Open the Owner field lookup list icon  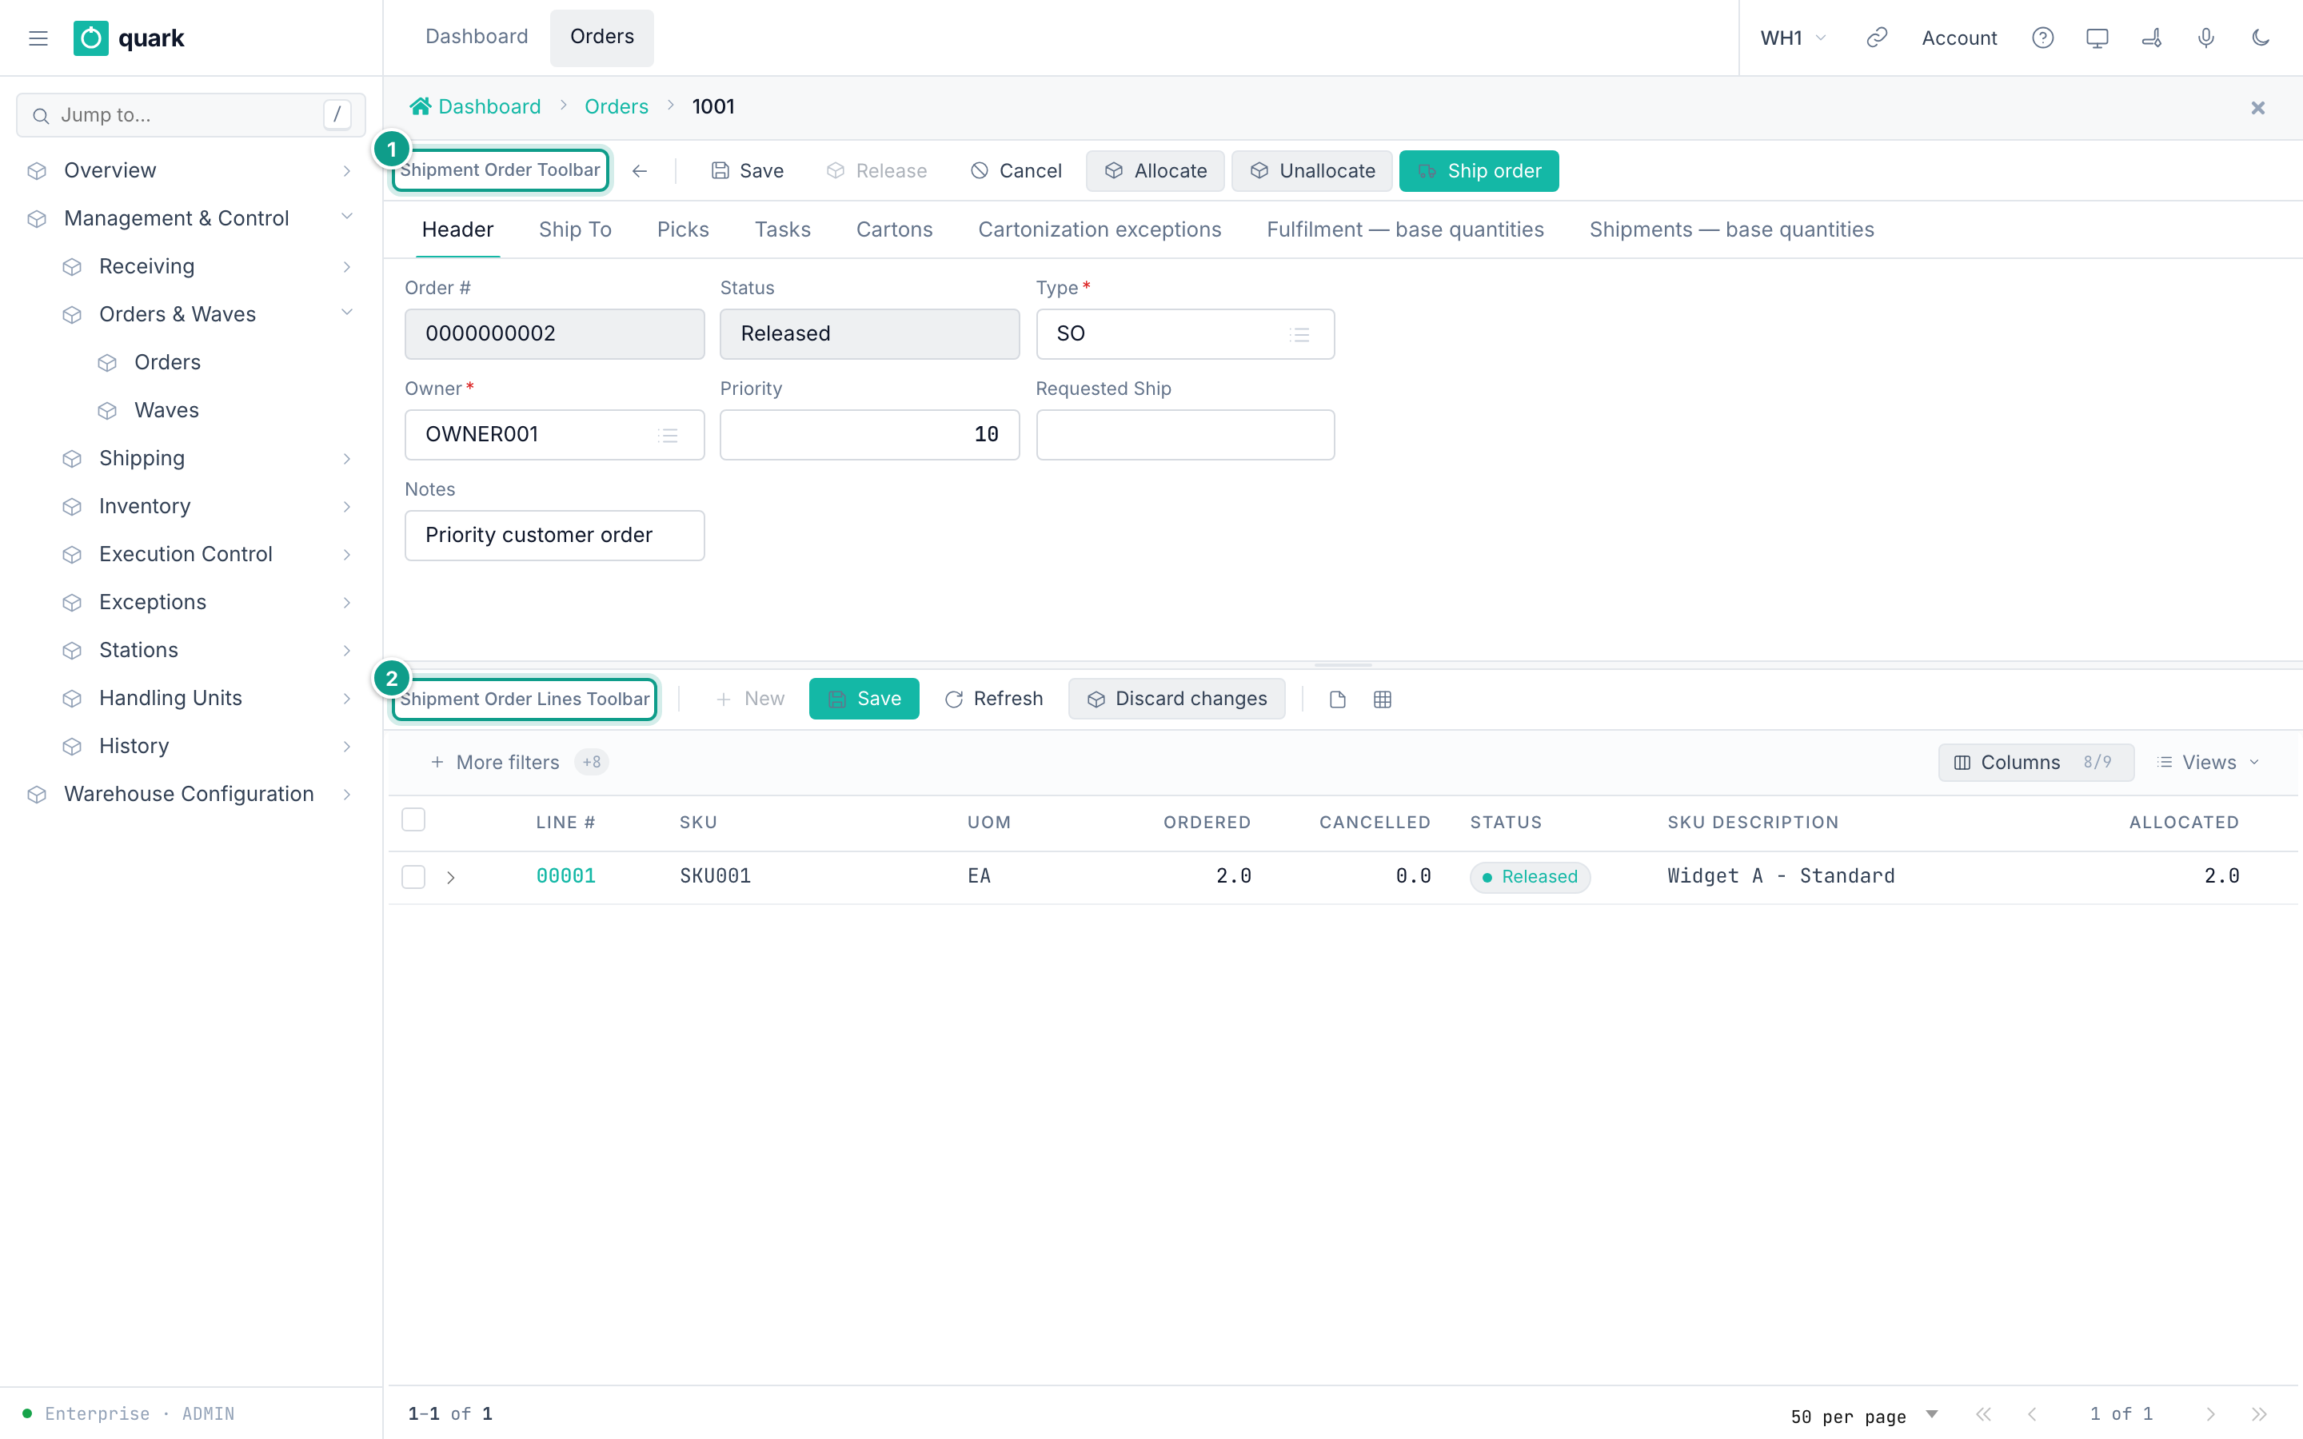click(668, 435)
